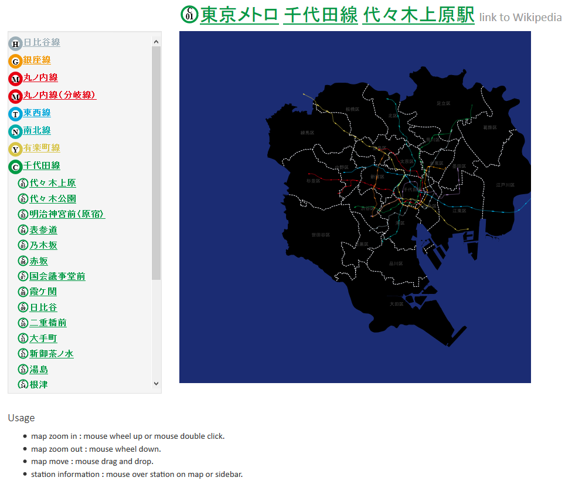The height and width of the screenshot is (484, 565).
Task: Click the C05 station number icon
Action: tap(23, 245)
